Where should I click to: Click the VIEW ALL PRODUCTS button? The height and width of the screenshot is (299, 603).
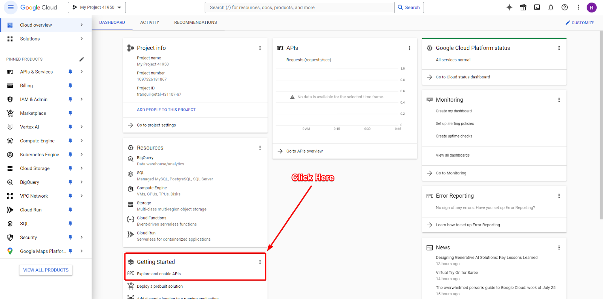click(x=46, y=270)
